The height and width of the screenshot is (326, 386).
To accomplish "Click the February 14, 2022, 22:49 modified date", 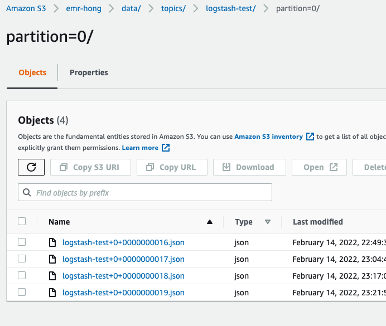I will click(x=339, y=242).
